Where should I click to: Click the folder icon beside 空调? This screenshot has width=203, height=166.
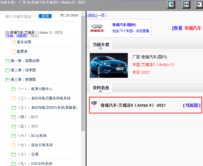(x=14, y=154)
